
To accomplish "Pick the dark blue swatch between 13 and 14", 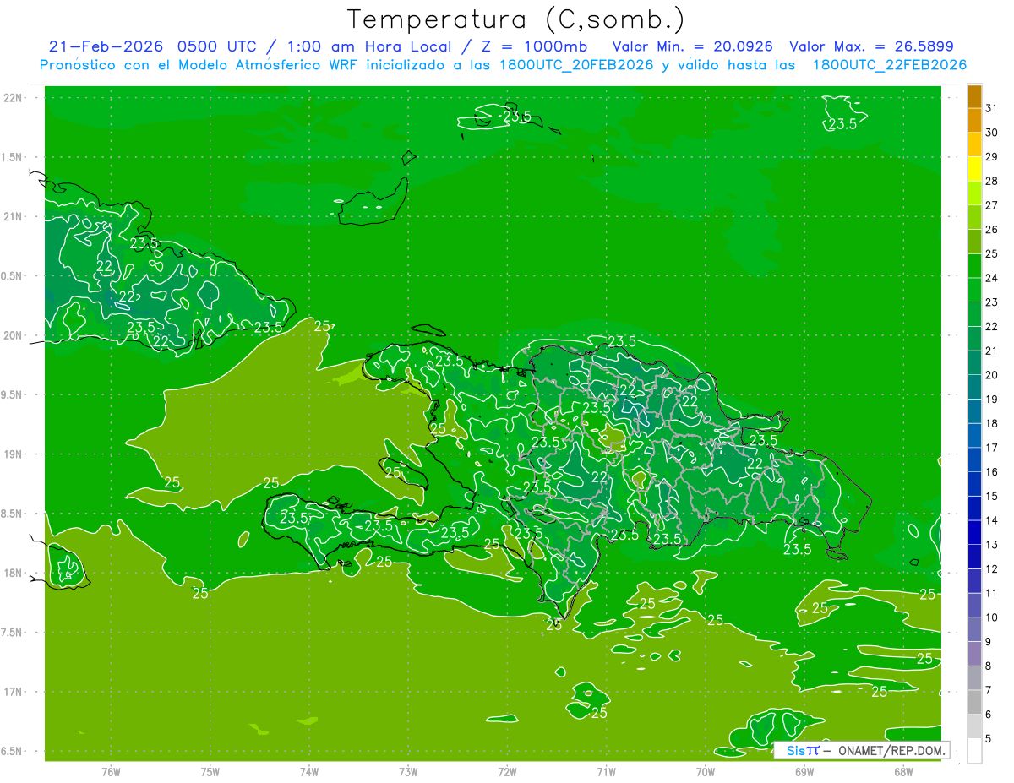I will point(974,532).
